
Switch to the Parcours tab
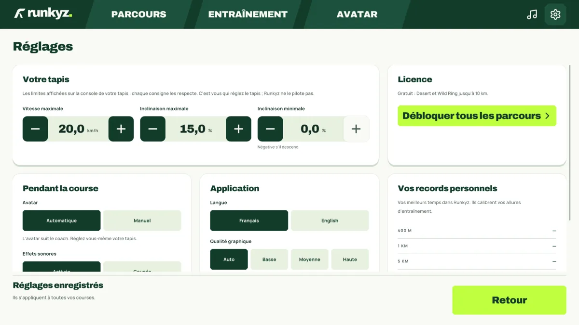point(138,14)
